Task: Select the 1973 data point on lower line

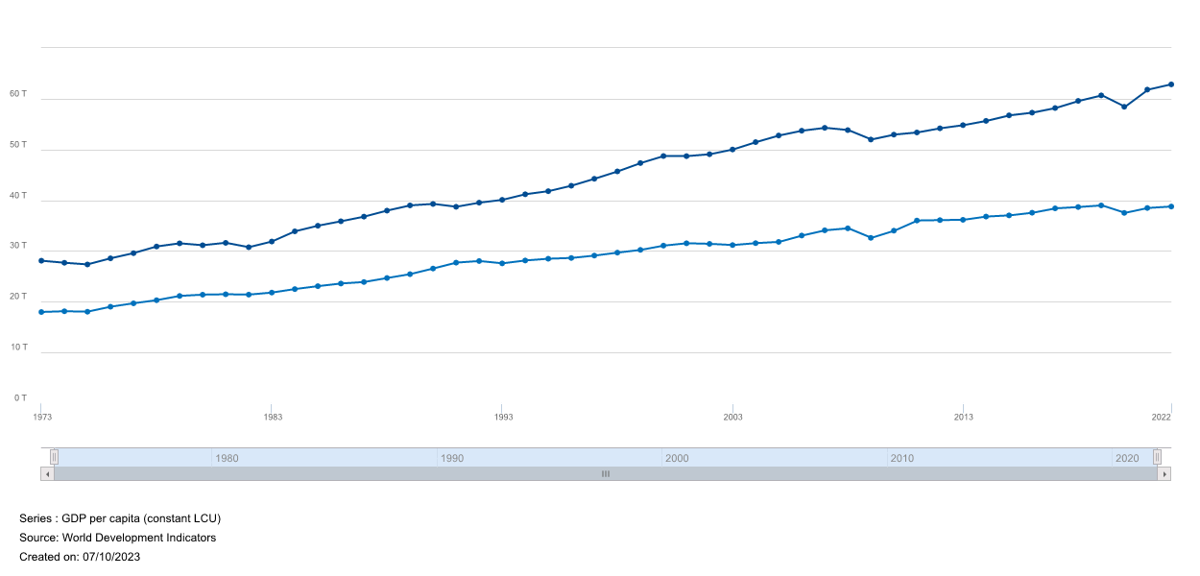Action: pyautogui.click(x=41, y=312)
